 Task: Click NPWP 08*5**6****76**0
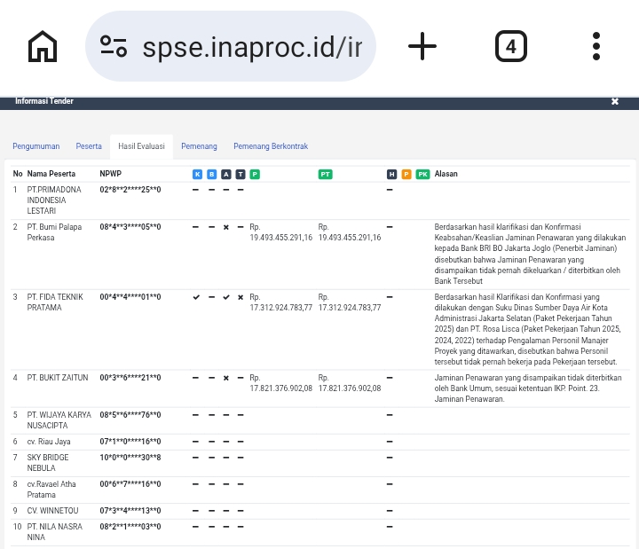(130, 414)
